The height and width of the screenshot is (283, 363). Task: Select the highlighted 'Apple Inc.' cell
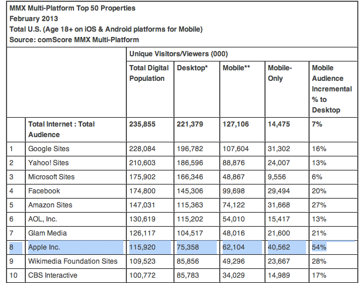[x=76, y=247]
